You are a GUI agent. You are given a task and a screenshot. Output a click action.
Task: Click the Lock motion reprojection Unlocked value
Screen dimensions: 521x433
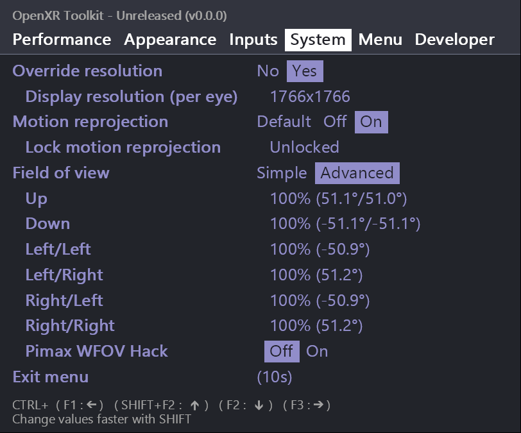point(304,148)
